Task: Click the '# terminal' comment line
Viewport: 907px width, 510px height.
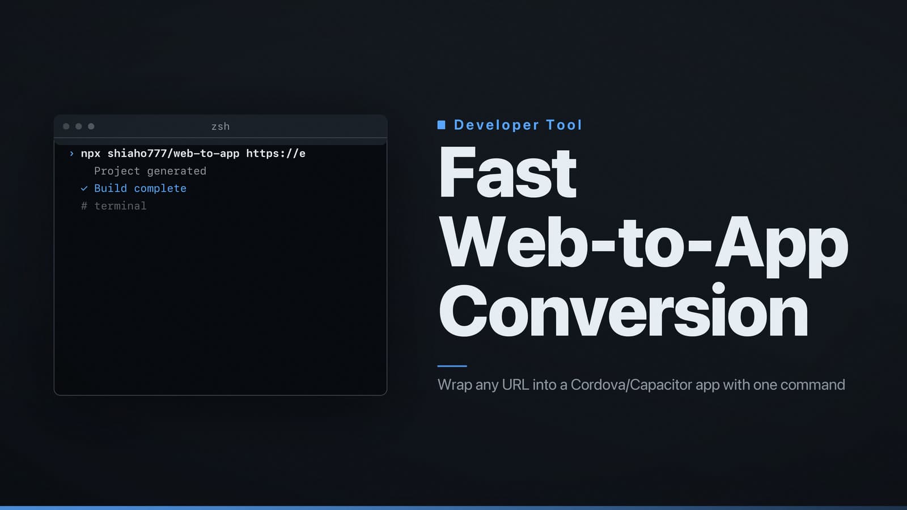Action: click(113, 206)
